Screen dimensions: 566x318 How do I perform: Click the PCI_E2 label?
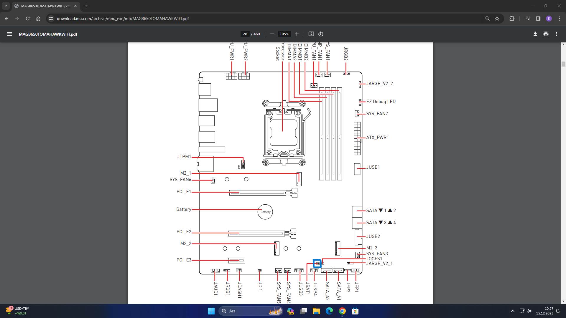click(x=184, y=232)
